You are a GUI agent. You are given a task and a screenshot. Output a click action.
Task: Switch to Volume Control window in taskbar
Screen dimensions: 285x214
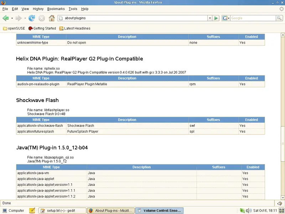tap(159, 210)
